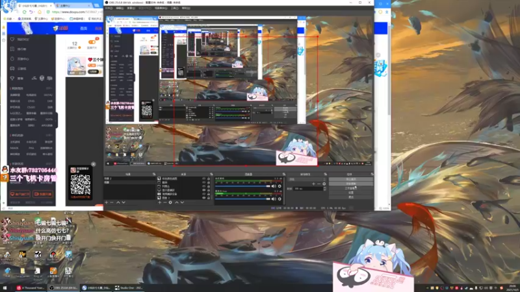Close the first browser tab
This screenshot has width=520, height=292.
tap(51, 6)
